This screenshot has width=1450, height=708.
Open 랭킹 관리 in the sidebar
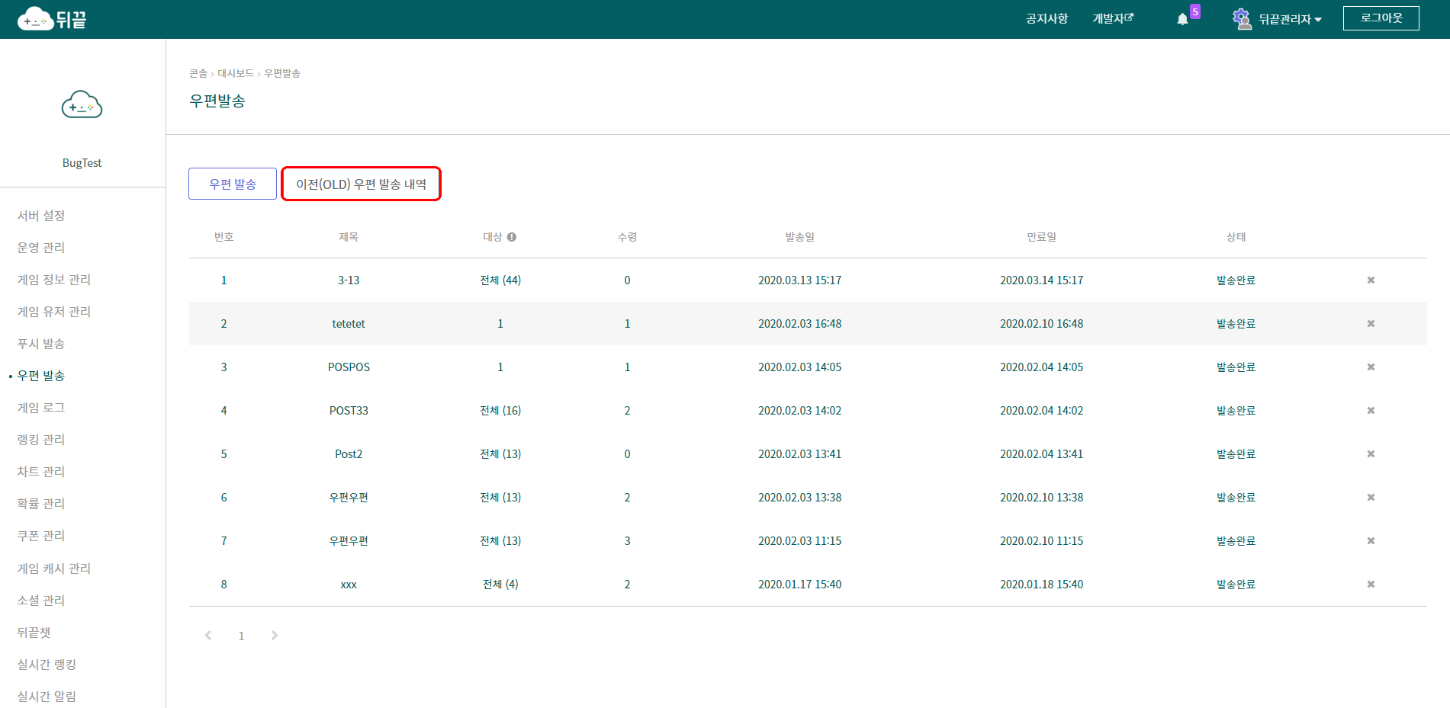[x=41, y=440]
